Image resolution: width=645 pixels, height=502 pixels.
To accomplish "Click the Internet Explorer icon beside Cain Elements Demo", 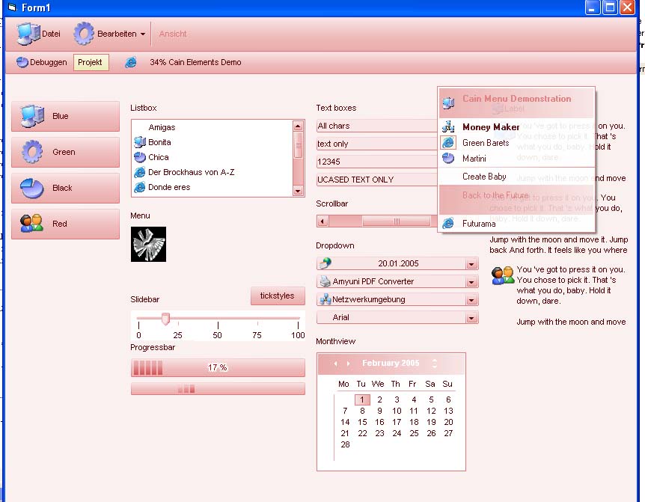I will click(131, 62).
